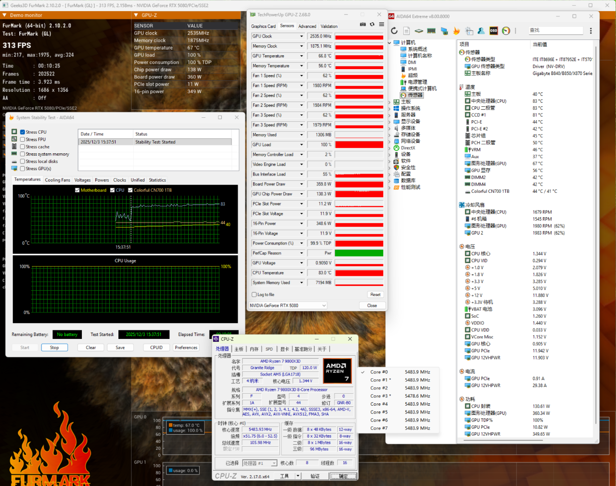Click the green PerfCap Reason bar
616x486 pixels.
coord(359,253)
